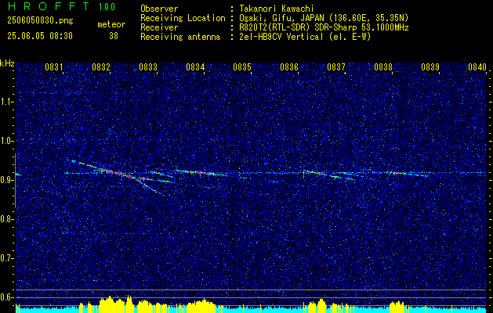Click the kHz axis unit label
This screenshot has width=493, height=313.
tap(7, 63)
